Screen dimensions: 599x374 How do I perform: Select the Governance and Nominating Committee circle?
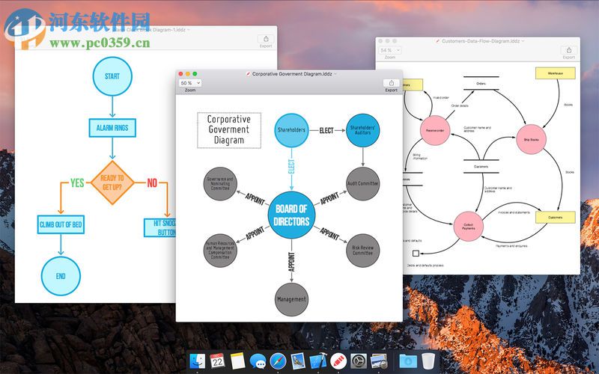pyautogui.click(x=220, y=183)
